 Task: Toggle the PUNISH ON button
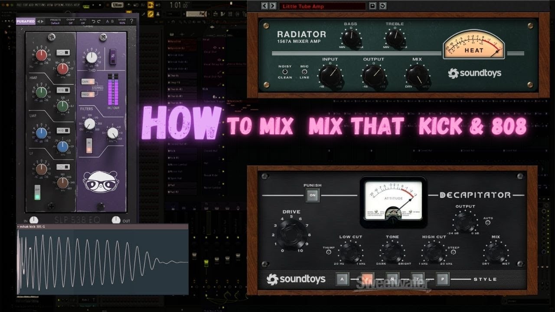[312, 195]
